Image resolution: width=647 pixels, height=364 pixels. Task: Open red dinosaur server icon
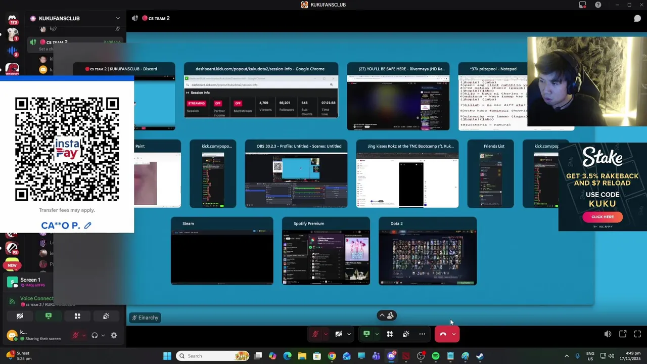coord(12,69)
